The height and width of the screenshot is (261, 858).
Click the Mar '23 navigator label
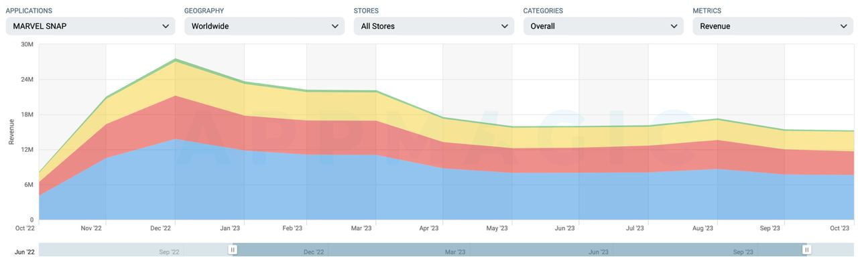[x=455, y=252]
